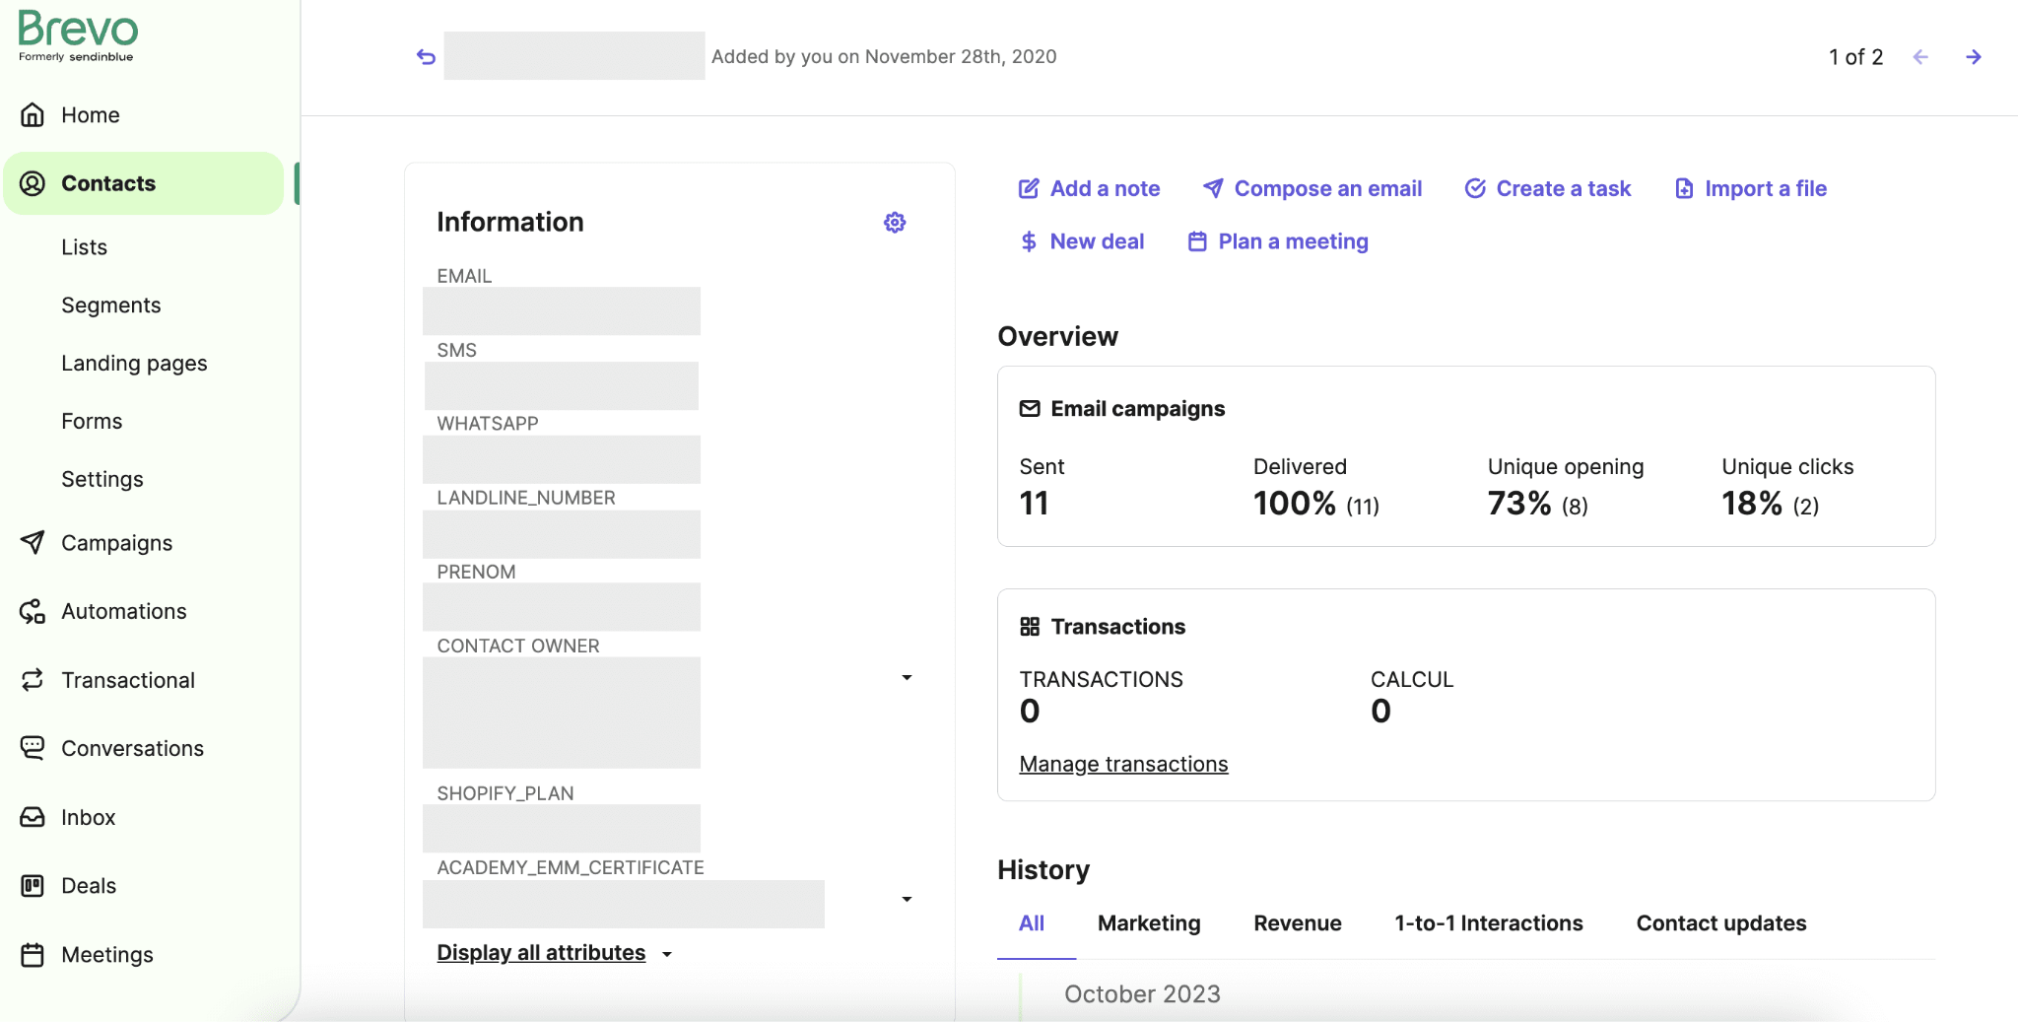Expand Display all attributes
2018x1022 pixels.
coord(555,953)
